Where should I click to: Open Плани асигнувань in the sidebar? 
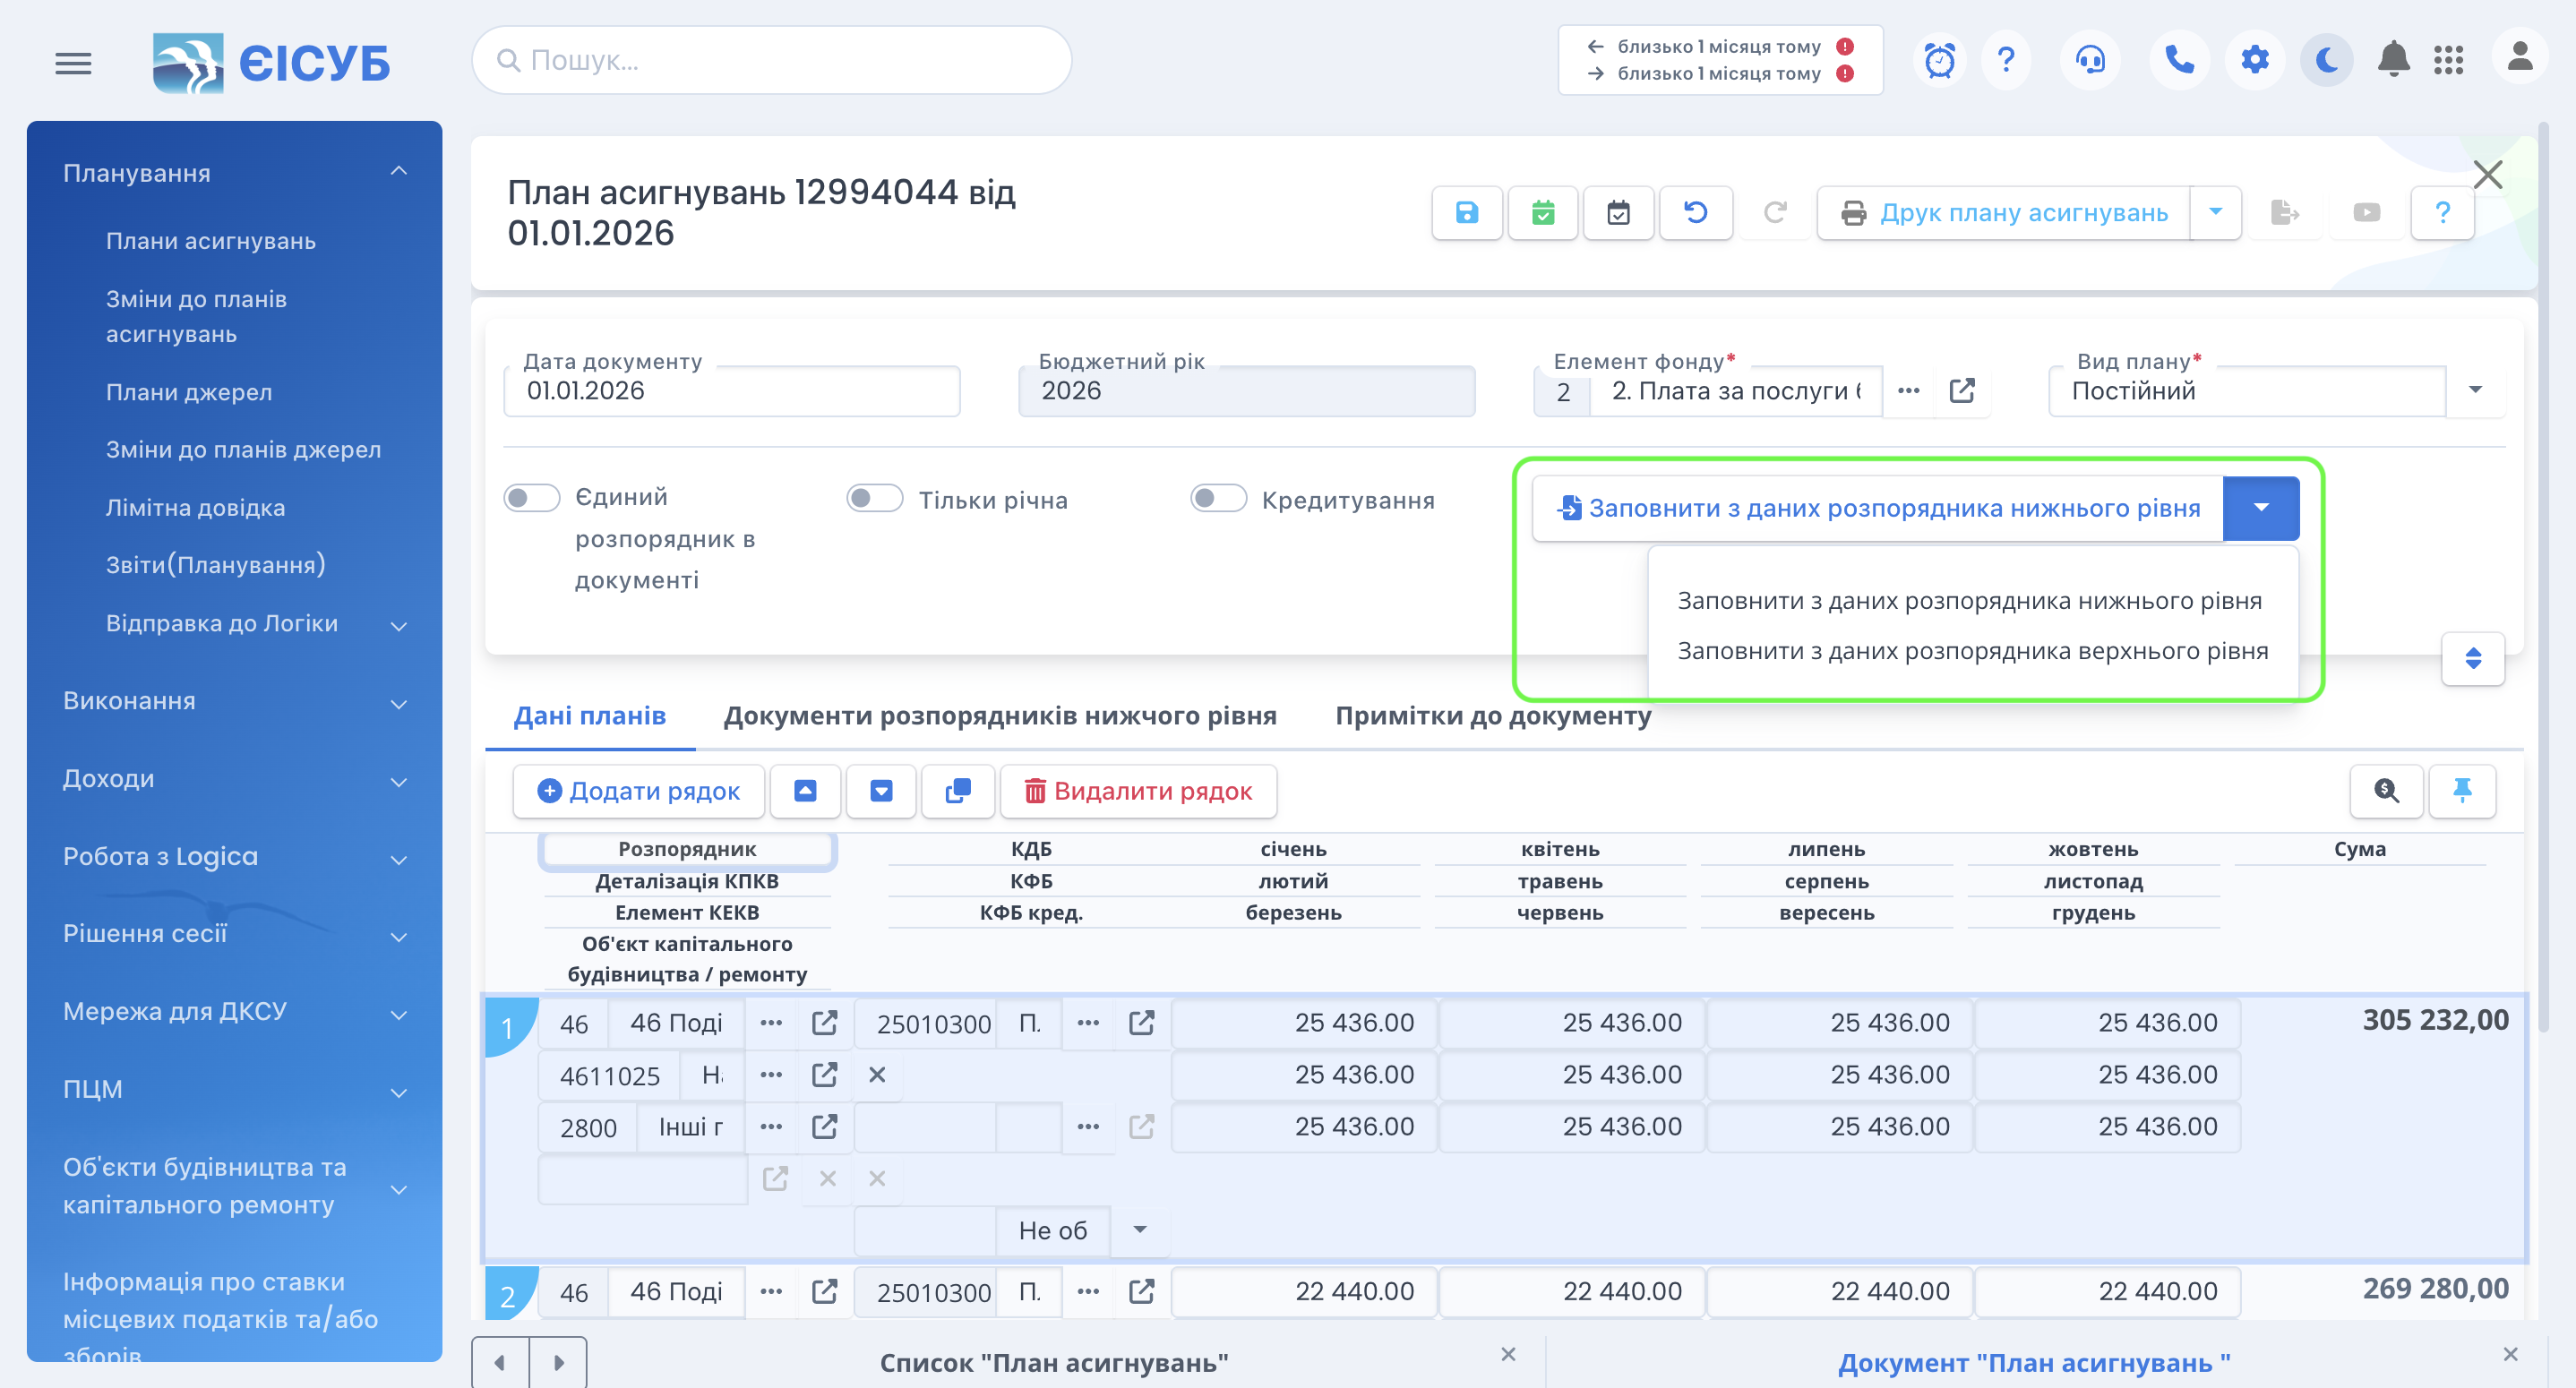click(210, 241)
